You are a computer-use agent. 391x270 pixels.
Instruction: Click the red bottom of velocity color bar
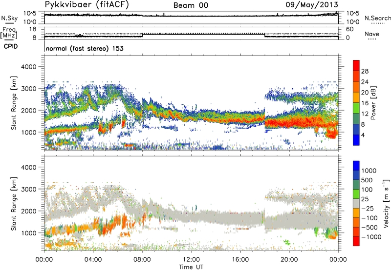356,241
